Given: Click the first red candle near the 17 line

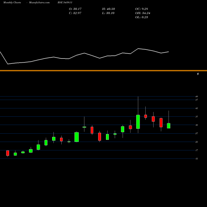Looking at the screenshot, I should [x=7, y=153].
